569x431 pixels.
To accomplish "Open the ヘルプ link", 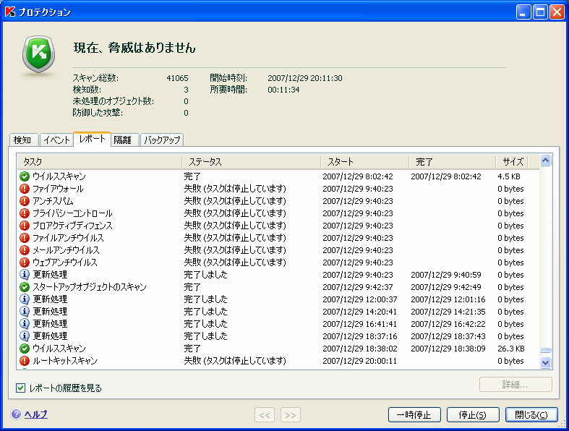I will (36, 414).
